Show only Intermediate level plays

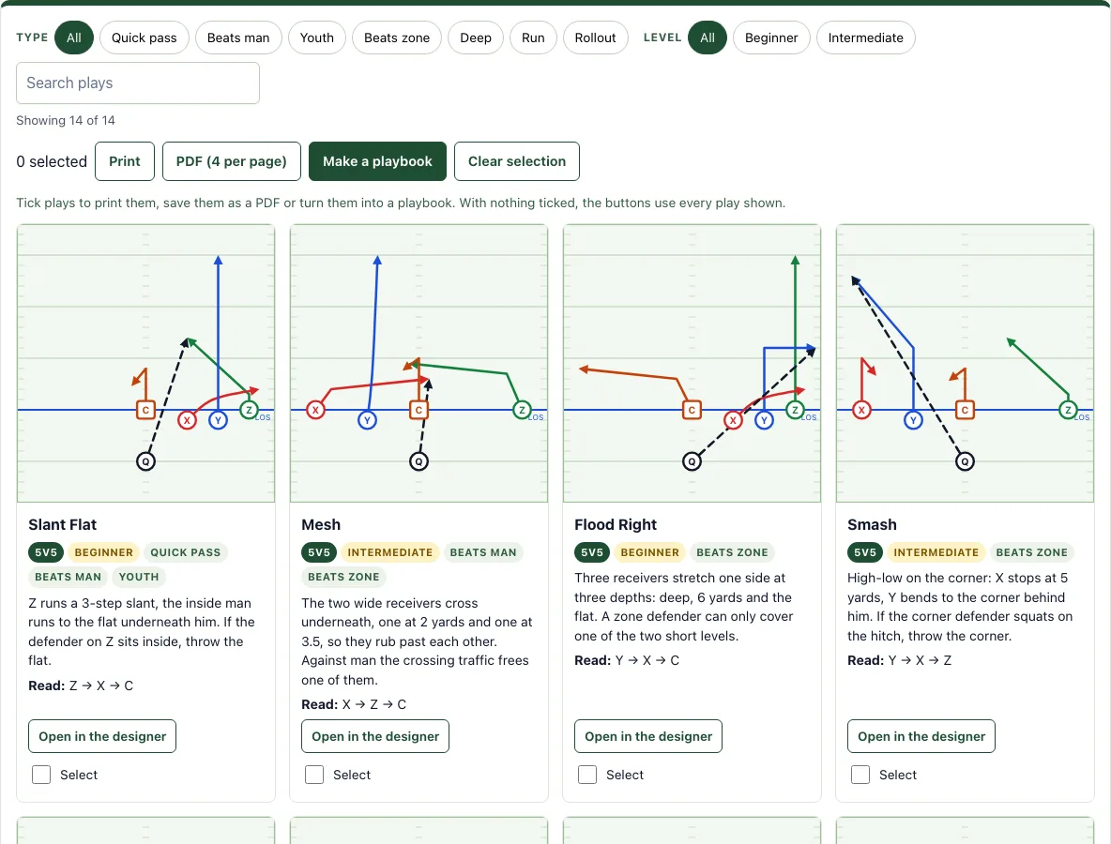(x=865, y=38)
